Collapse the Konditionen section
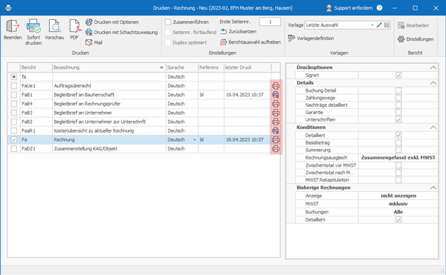 [433, 127]
